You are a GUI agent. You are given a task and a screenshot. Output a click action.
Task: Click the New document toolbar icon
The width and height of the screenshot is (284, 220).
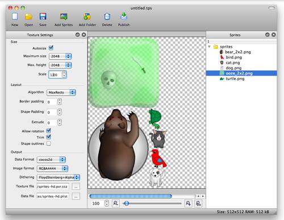click(x=15, y=16)
